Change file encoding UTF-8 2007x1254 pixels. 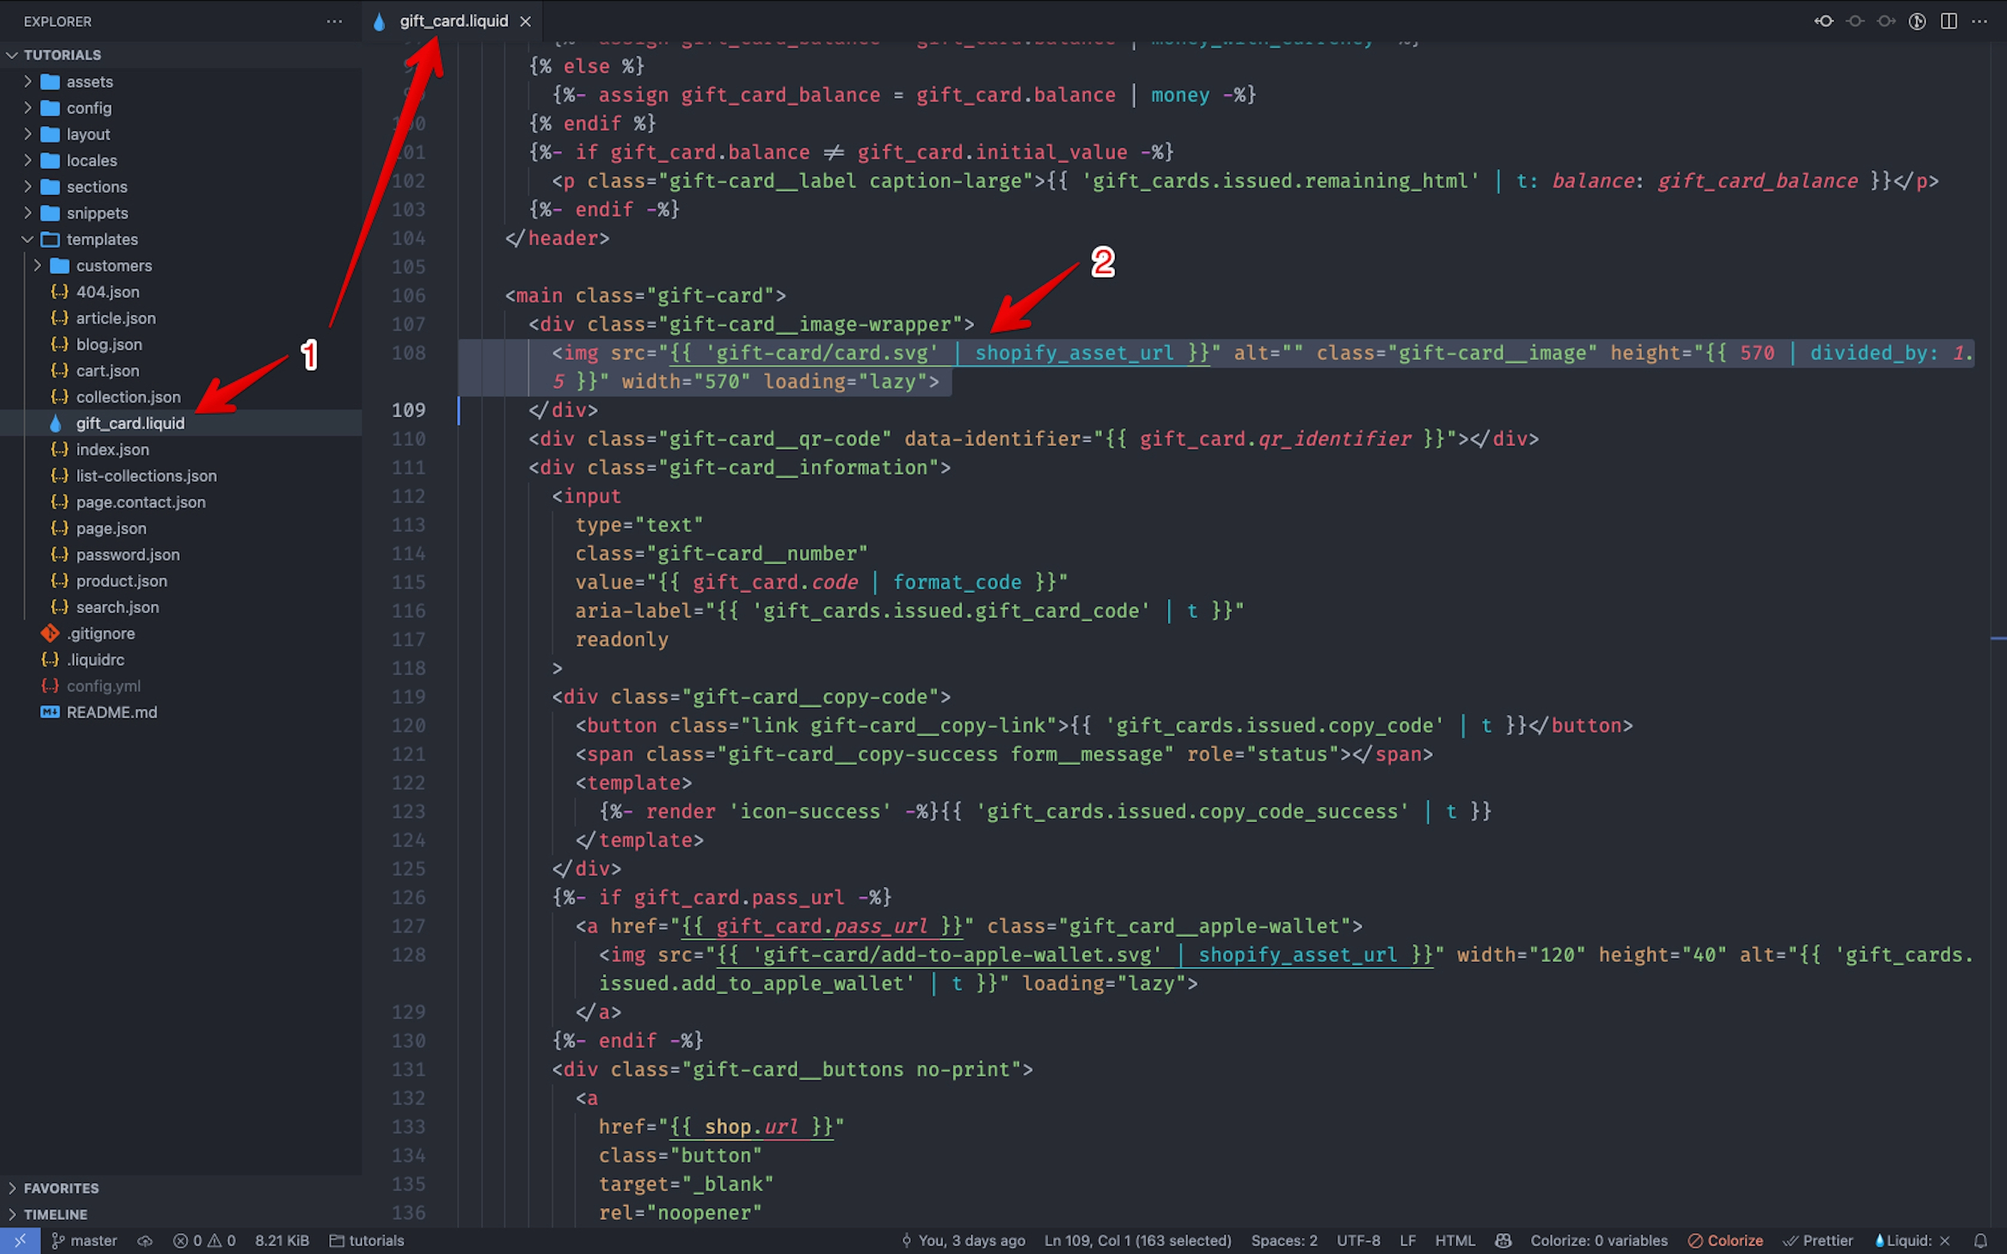[1358, 1241]
